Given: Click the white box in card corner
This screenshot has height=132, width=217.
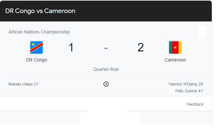Looking at the screenshot, I should click(x=201, y=33).
